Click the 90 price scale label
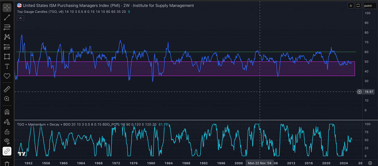This screenshot has width=378, height=166. coord(367,23)
